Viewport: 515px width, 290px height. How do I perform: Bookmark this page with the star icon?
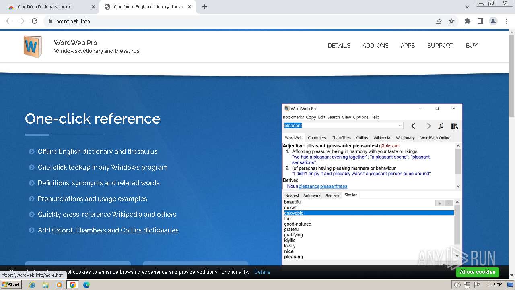451,21
